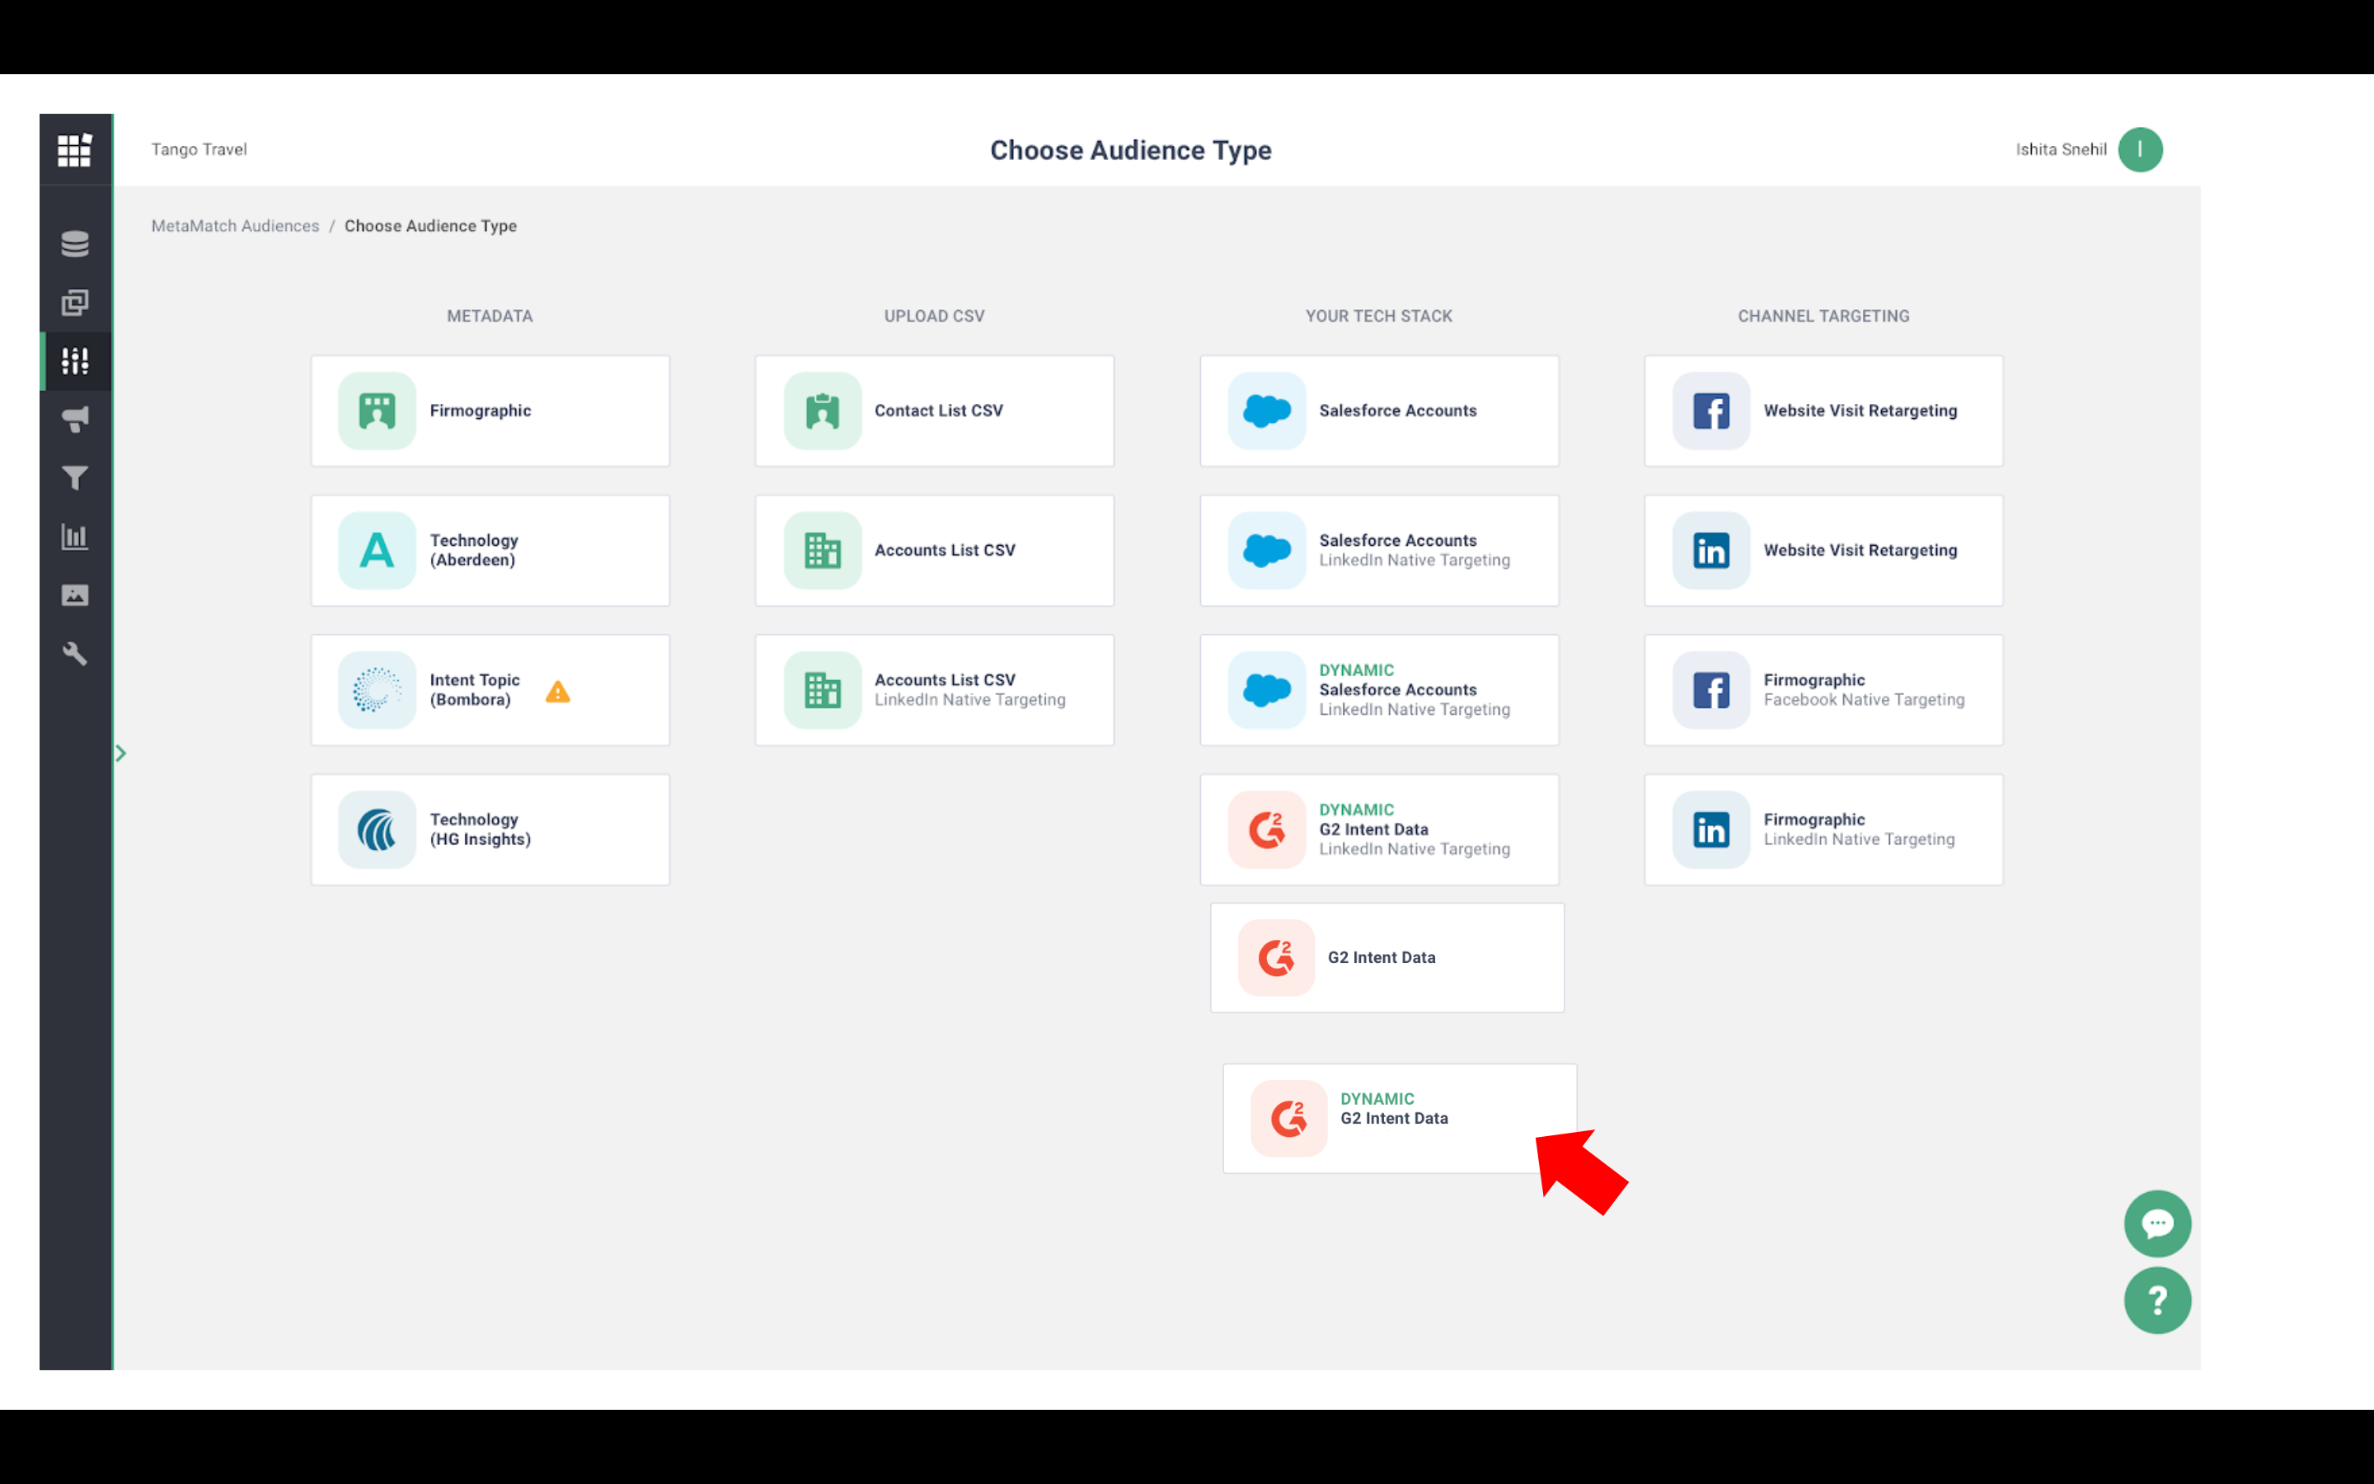Click the Choose Audience Type page title
The width and height of the screenshot is (2374, 1484).
point(1131,150)
